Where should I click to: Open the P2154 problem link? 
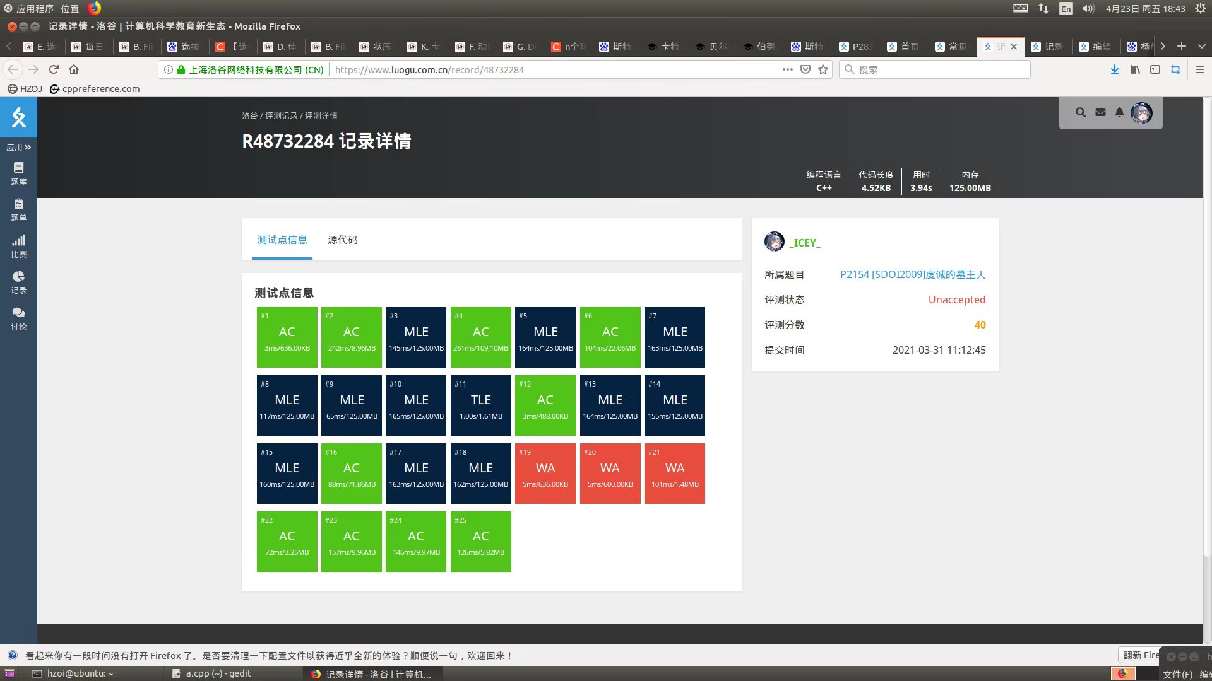912,274
